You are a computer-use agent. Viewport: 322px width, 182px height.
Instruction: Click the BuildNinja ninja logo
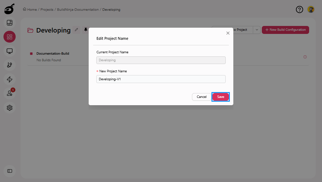(x=9, y=9)
